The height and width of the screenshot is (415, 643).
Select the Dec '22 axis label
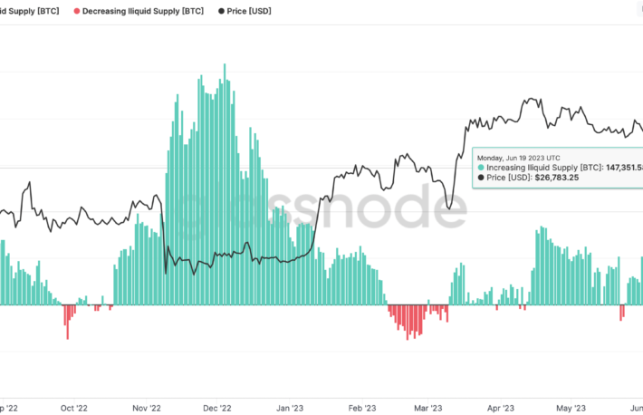coord(217,408)
